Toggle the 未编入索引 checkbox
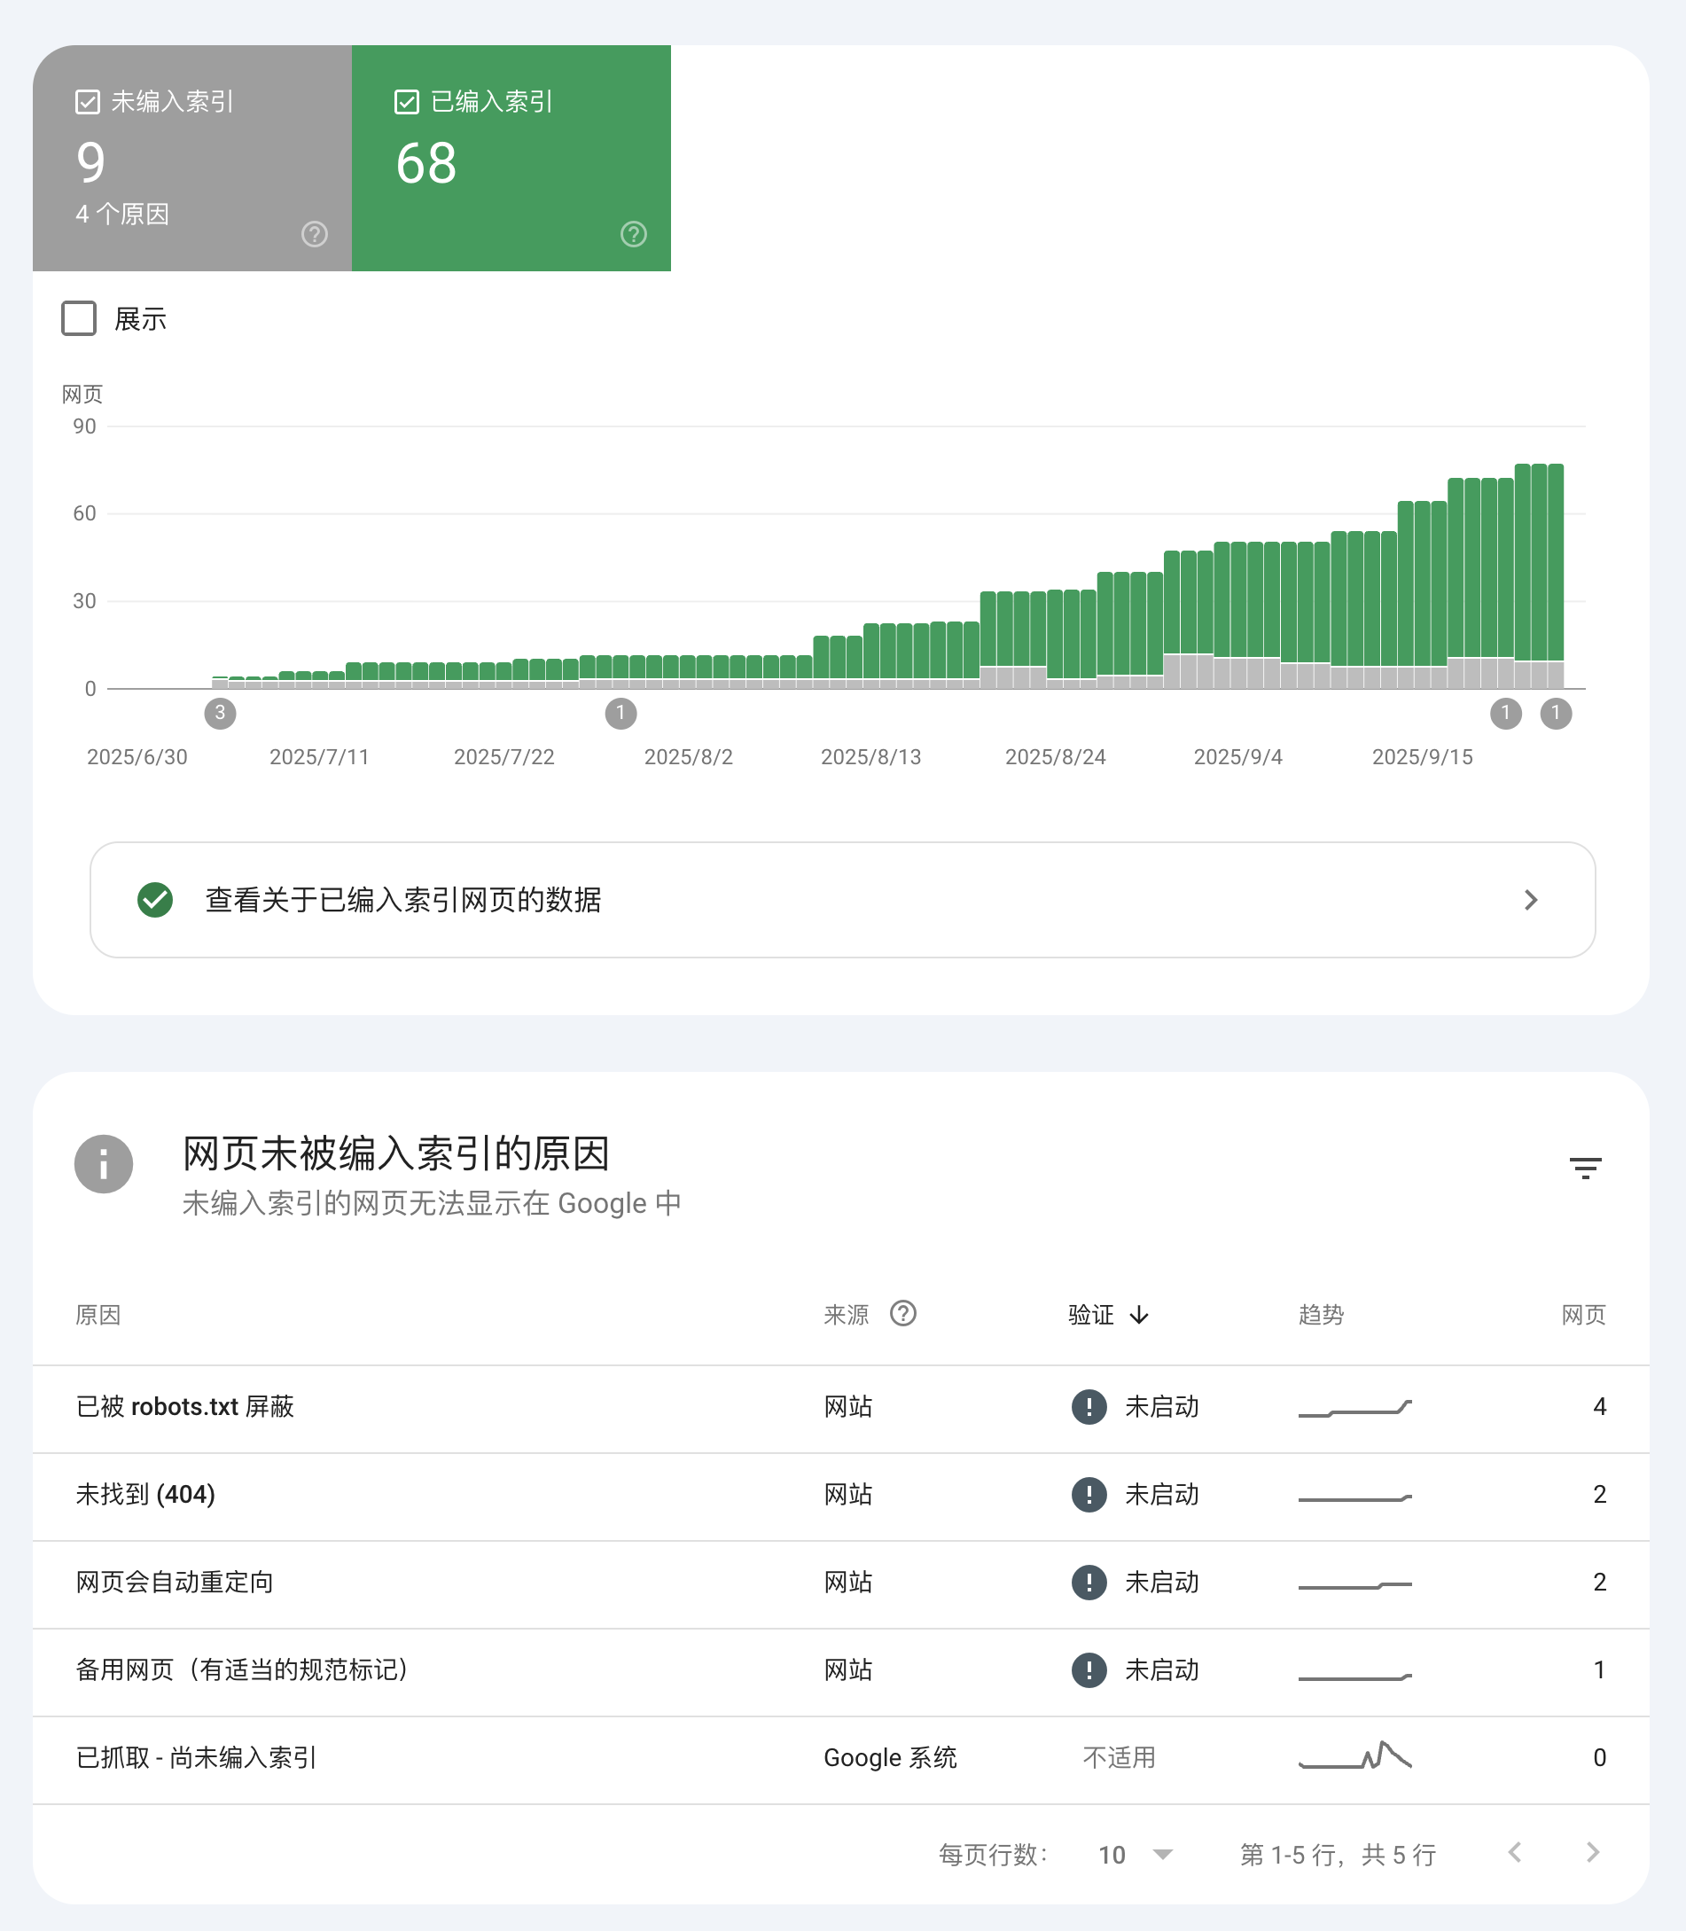 pyautogui.click(x=88, y=102)
